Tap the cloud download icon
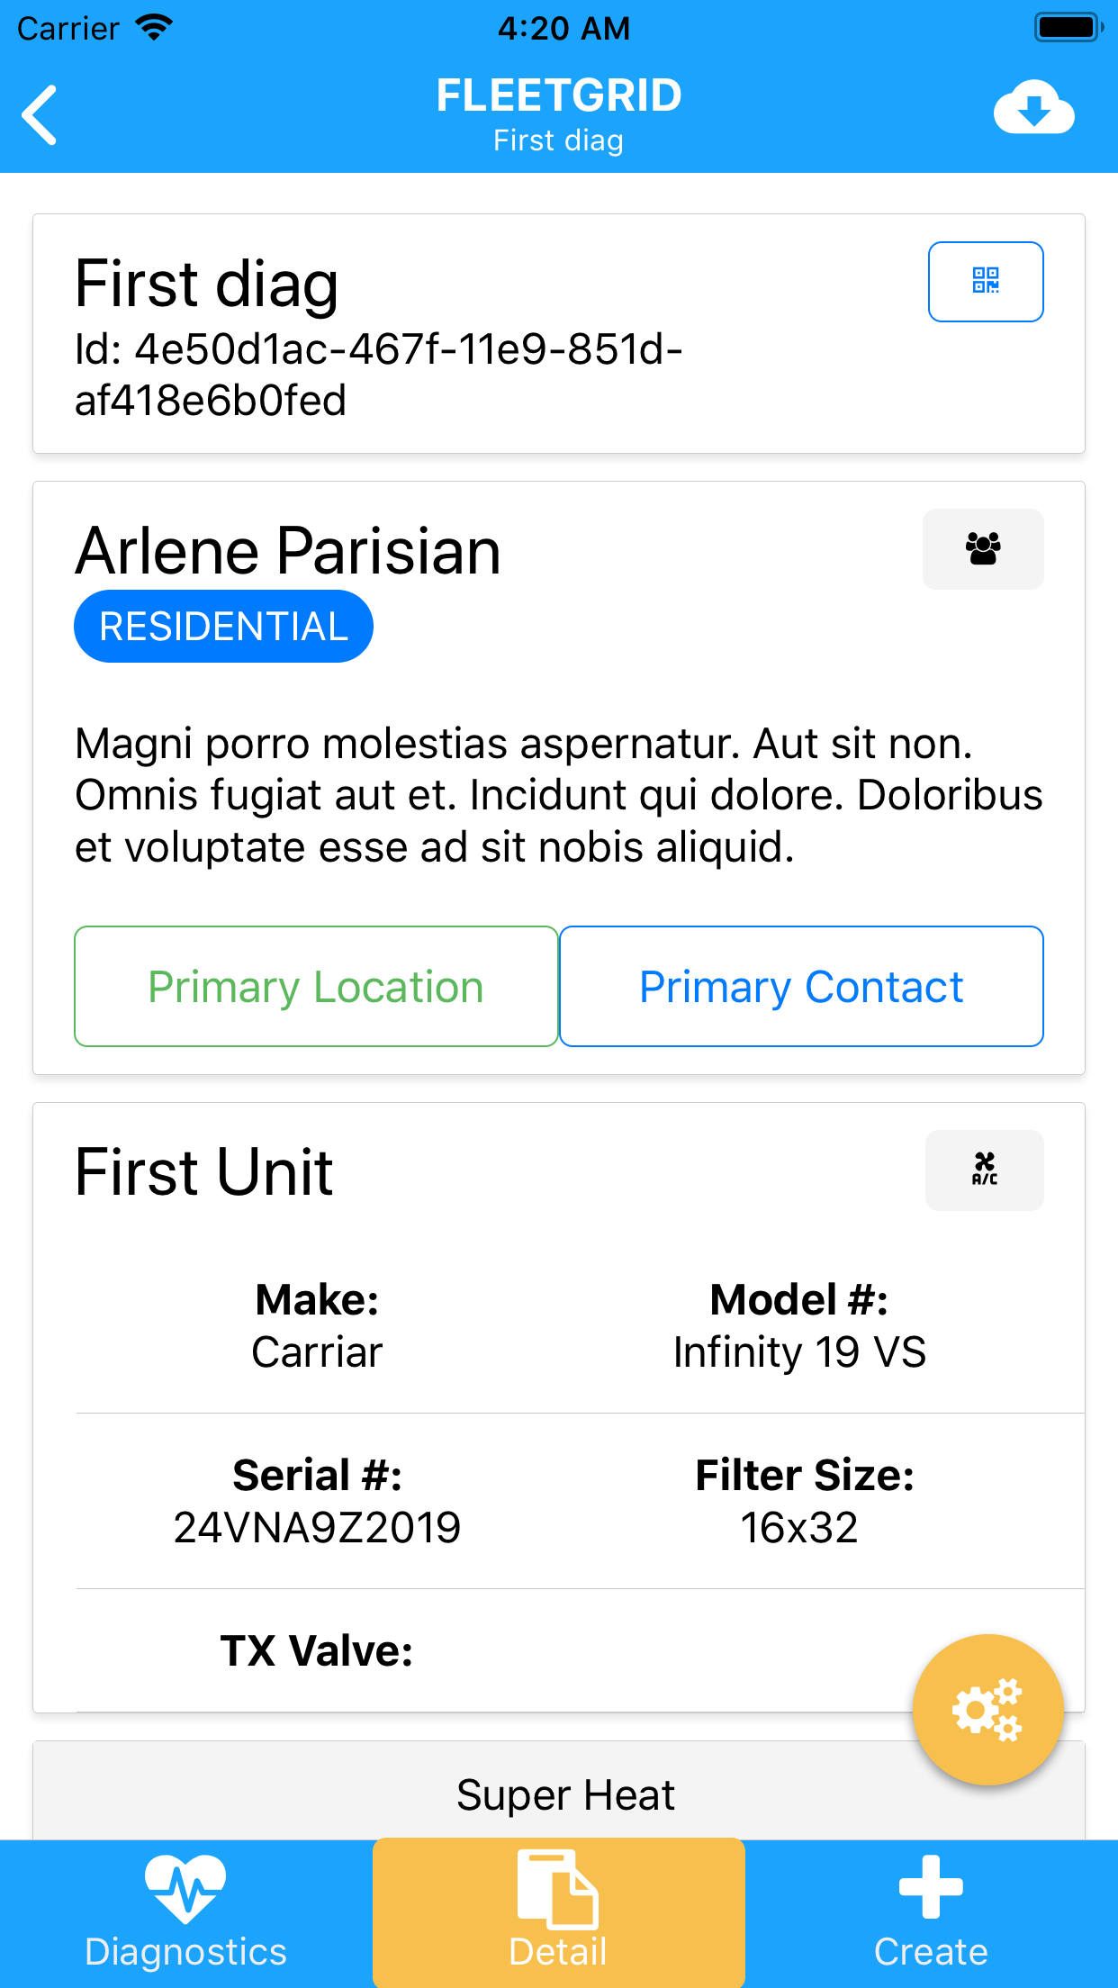Image resolution: width=1118 pixels, height=1988 pixels. point(1033,108)
